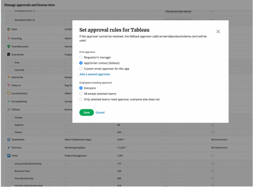Click the Solarwinds app icon
The image size is (253, 187).
[9, 77]
